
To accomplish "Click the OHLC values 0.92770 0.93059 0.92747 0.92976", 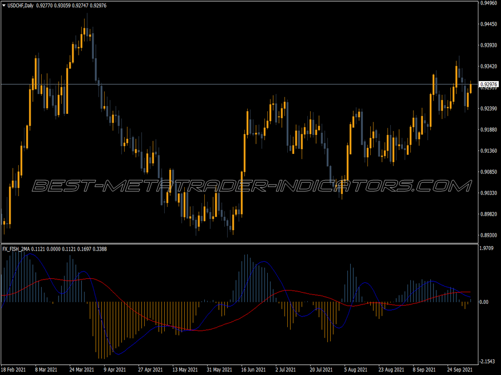I will (x=71, y=6).
